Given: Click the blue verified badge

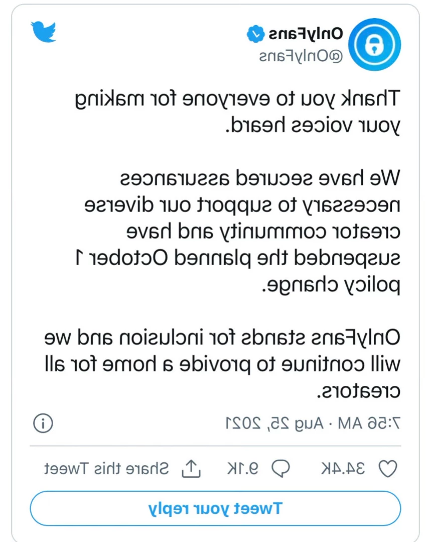Looking at the screenshot, I should click(x=255, y=34).
